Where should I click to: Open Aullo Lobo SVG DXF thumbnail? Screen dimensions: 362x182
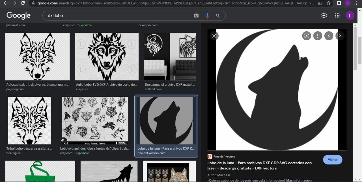107,57
